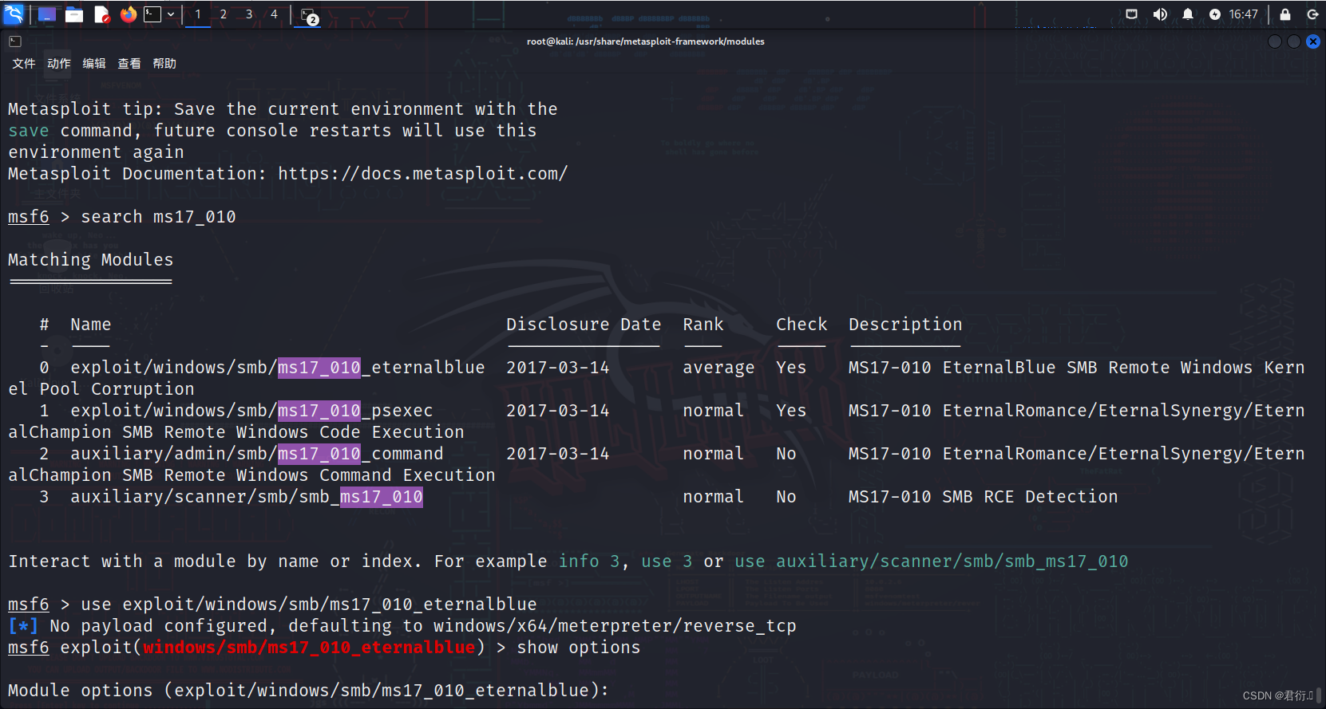
Task: Click the 'search ms17_010' command text
Action: point(158,217)
